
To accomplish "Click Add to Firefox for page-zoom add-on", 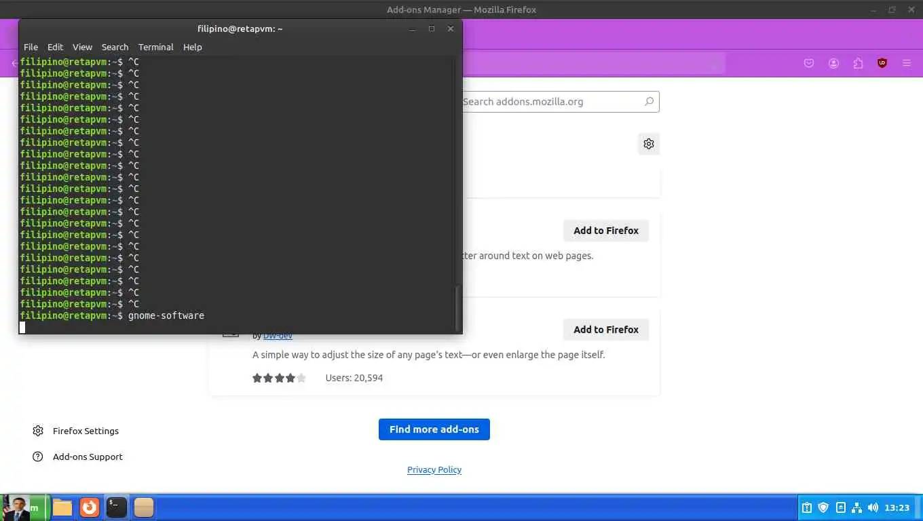I will (x=606, y=330).
